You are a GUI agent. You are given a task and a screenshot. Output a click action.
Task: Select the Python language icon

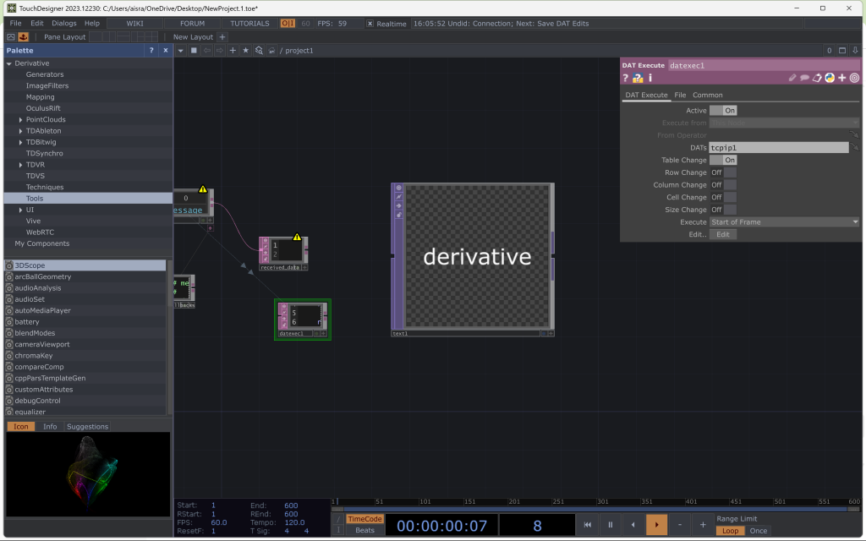click(830, 78)
